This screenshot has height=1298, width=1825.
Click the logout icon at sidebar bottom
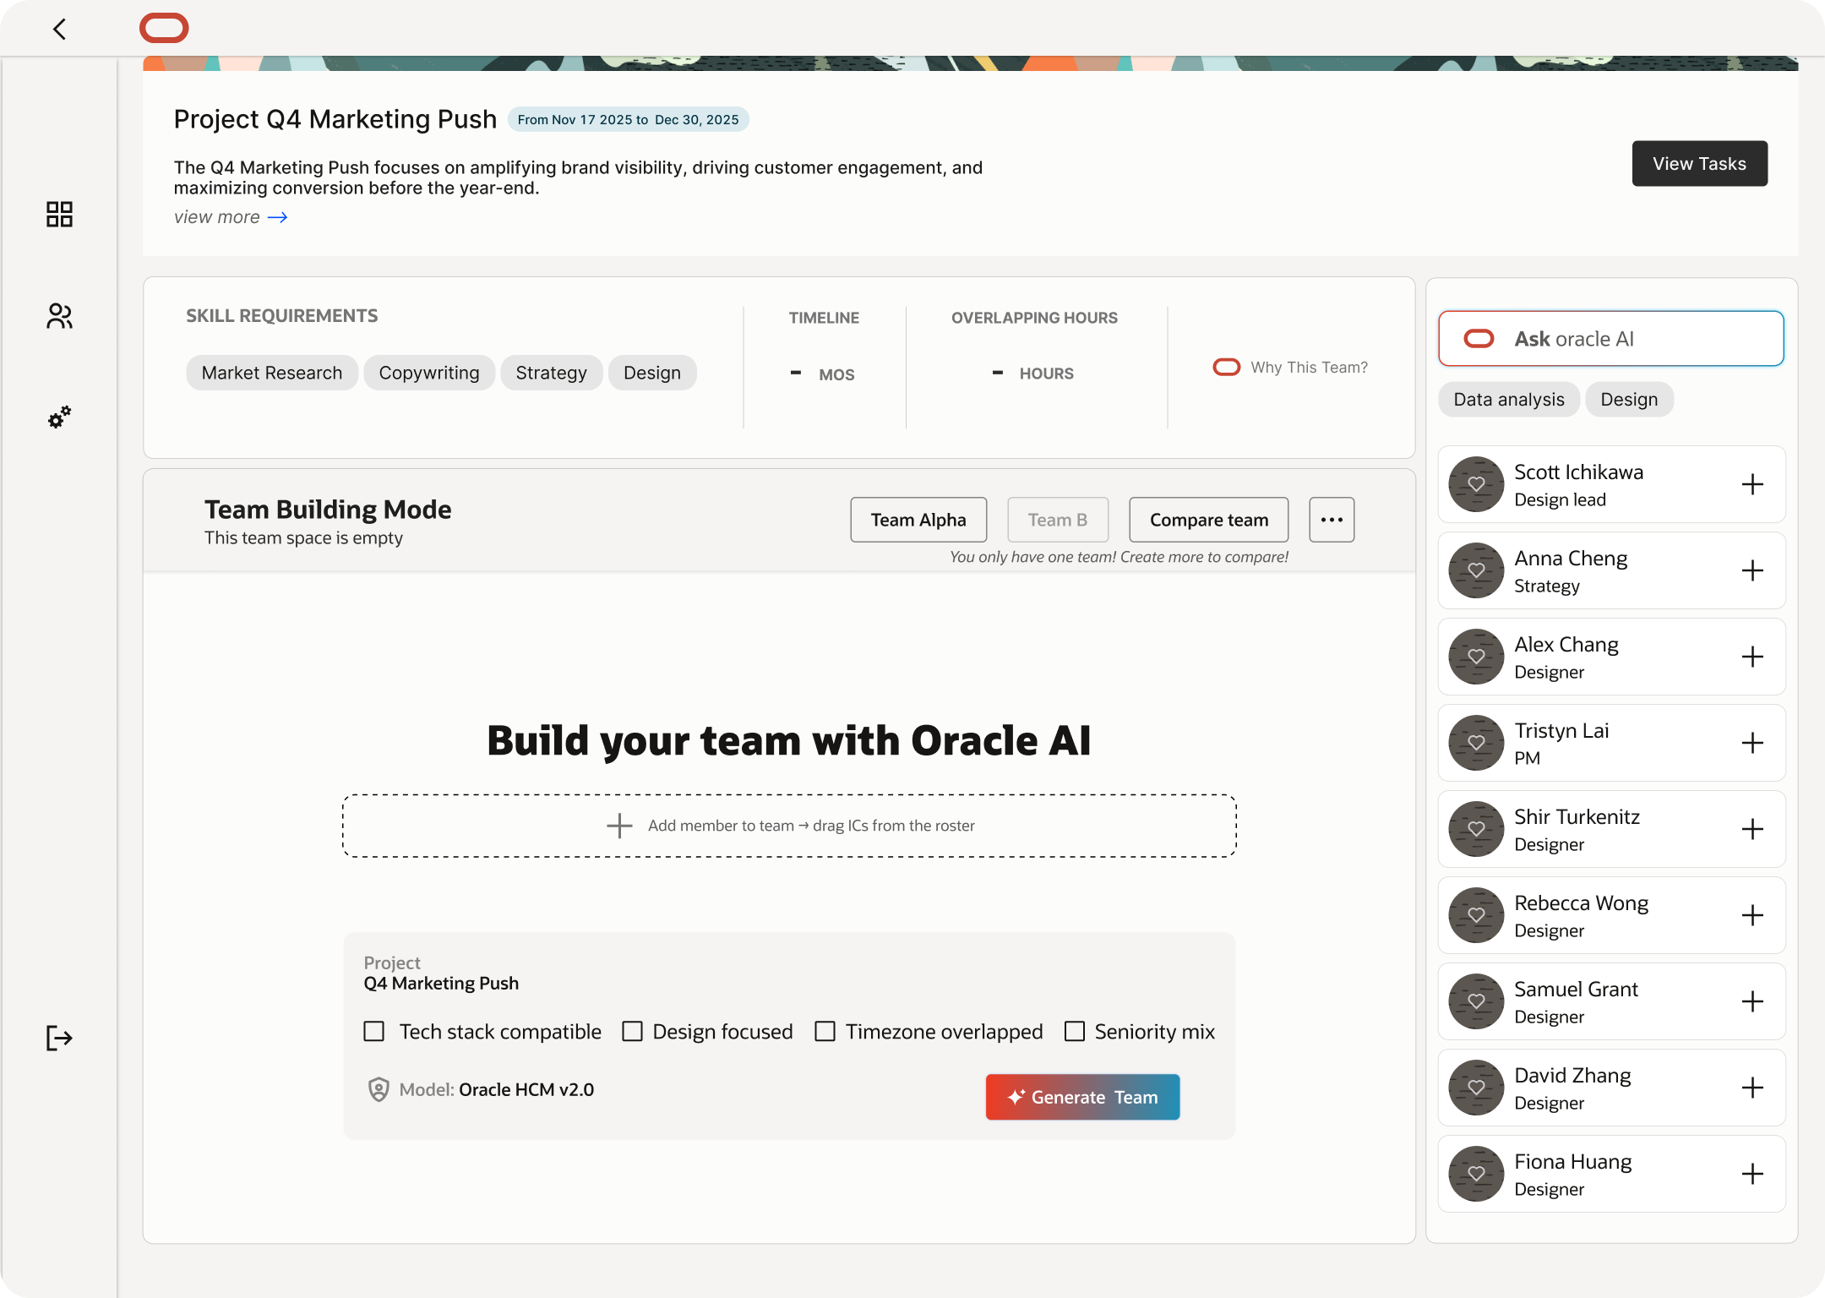coord(59,1039)
